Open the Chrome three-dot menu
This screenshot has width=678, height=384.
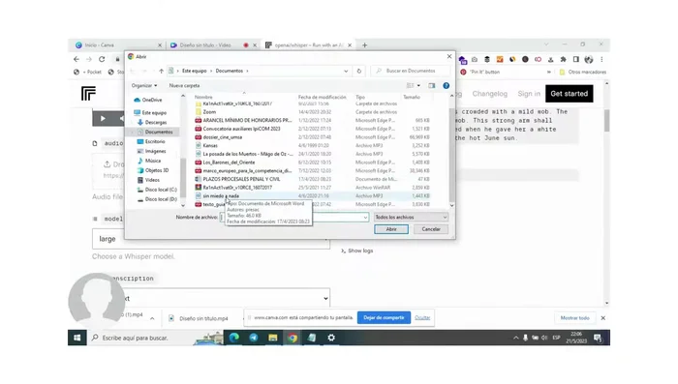click(601, 59)
